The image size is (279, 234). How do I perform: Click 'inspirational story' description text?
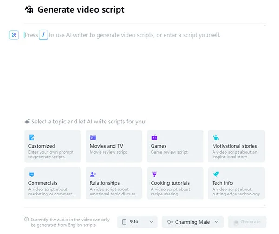[x=230, y=157]
